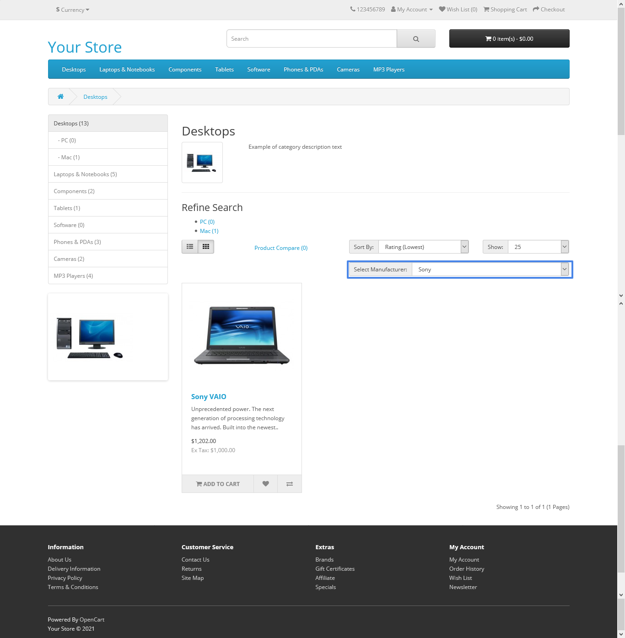Select Desktops (13) in sidebar
The height and width of the screenshot is (638, 625).
coord(108,124)
